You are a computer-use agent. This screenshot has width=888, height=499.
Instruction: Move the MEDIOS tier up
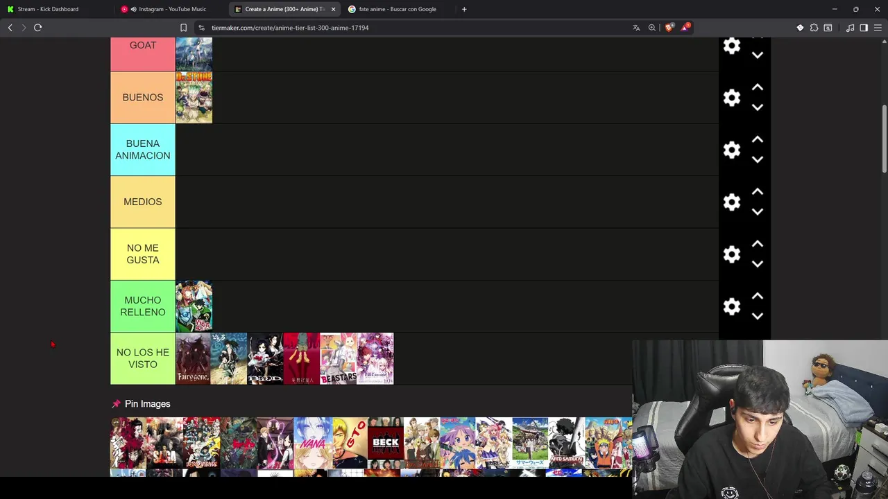point(758,191)
